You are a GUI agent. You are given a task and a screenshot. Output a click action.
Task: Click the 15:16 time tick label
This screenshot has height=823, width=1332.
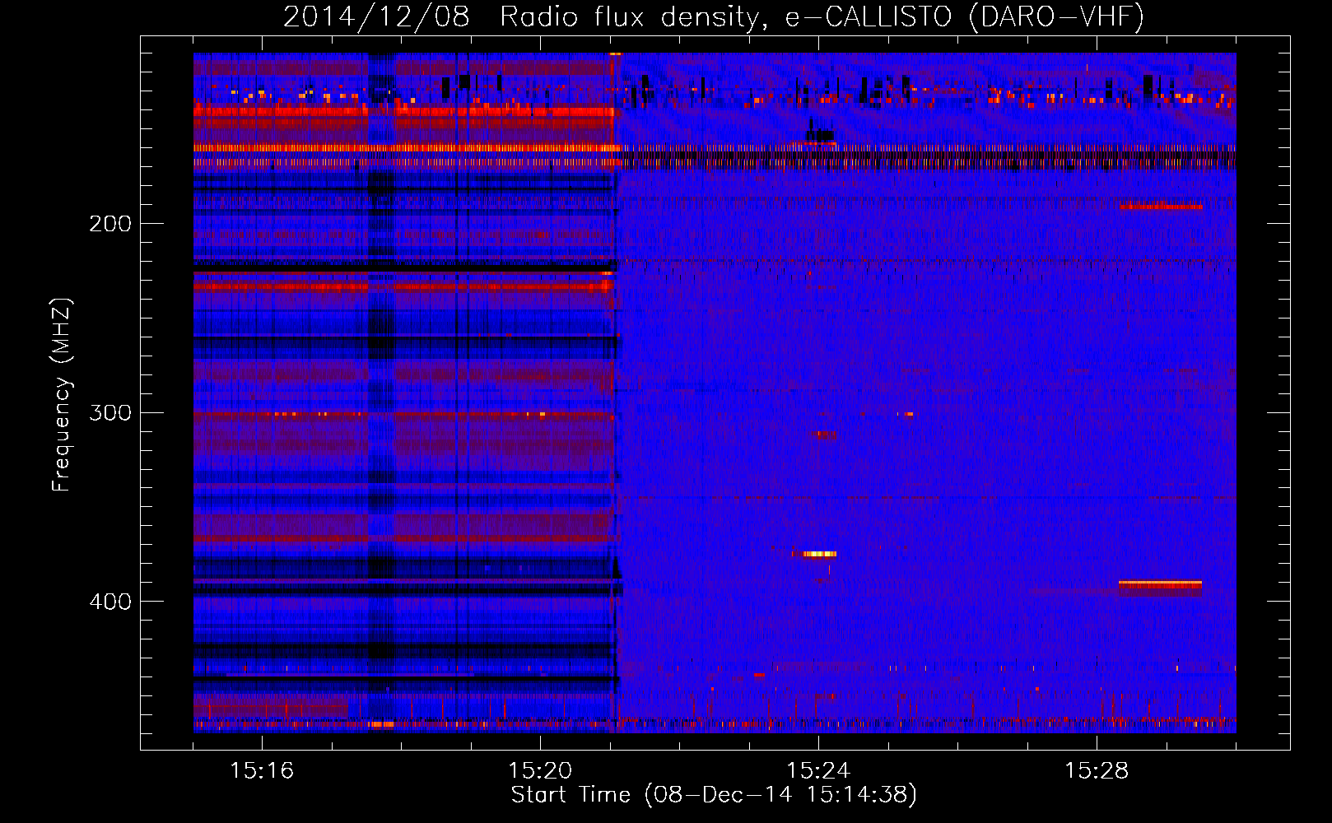click(x=262, y=771)
